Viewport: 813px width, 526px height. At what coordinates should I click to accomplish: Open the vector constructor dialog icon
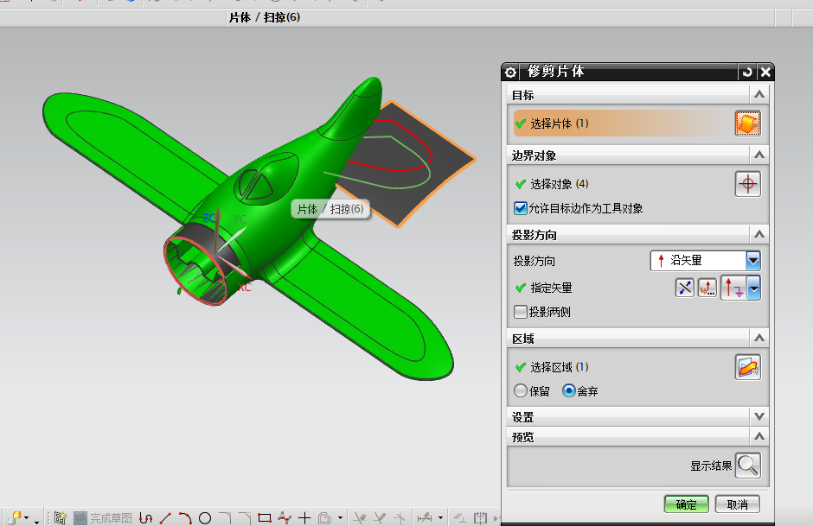point(707,287)
